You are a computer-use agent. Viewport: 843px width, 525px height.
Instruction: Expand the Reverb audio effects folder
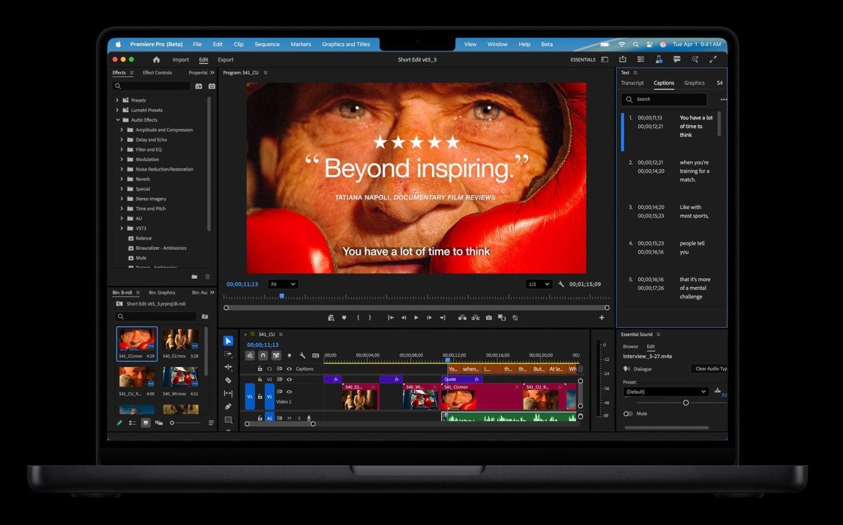point(122,179)
